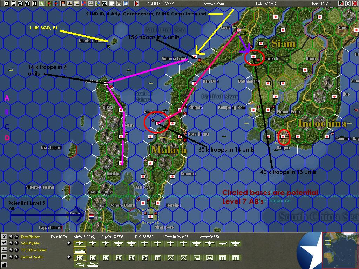Viewport: 359px width, 269px height.
Task: Go to previous unit before Central Pacific
Action: 11,257
